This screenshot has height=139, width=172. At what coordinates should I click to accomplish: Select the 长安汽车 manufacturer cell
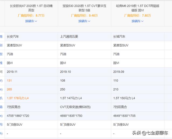[x=31, y=37]
